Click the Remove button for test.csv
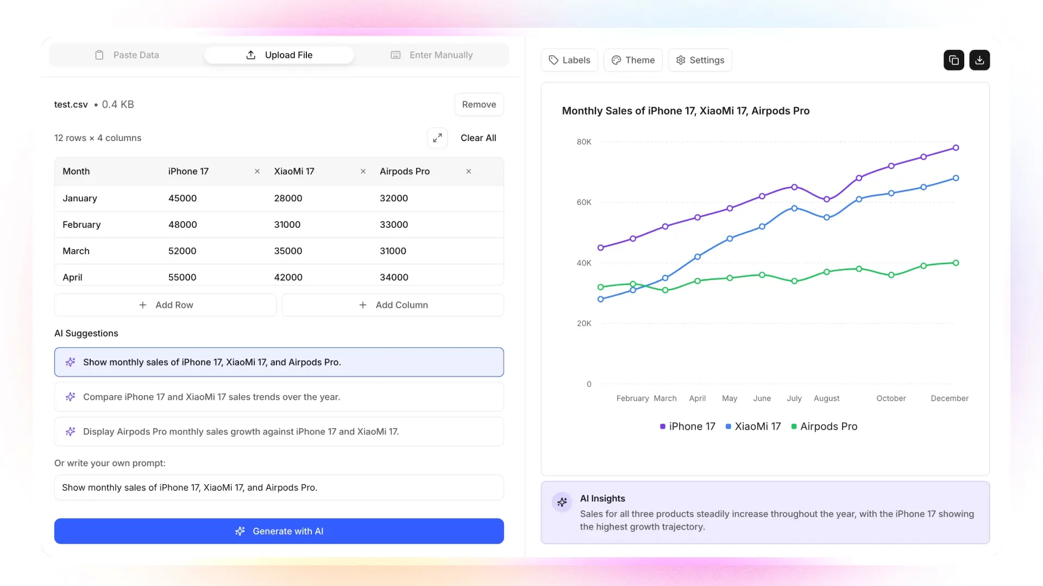 [x=479, y=104]
